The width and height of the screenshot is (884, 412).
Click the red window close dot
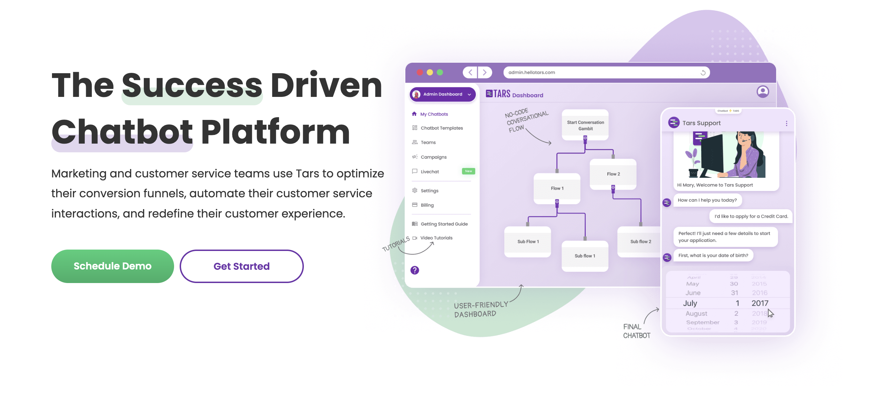point(420,72)
